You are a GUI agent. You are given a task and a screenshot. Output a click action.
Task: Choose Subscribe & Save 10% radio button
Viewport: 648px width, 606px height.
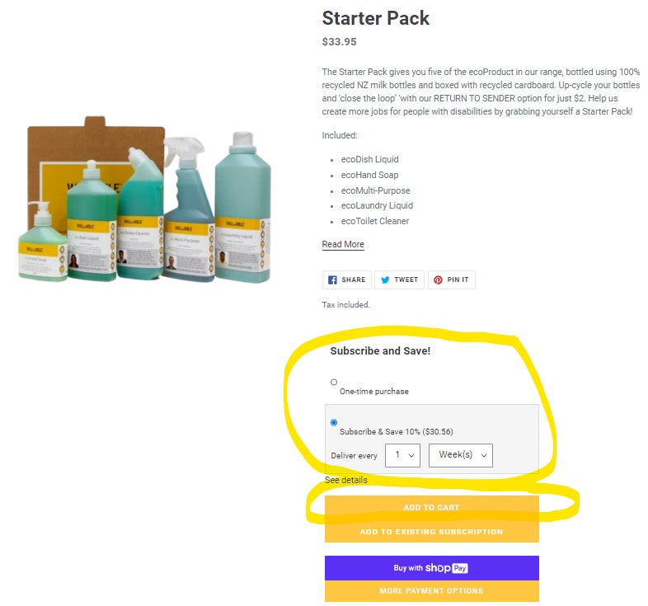point(334,422)
